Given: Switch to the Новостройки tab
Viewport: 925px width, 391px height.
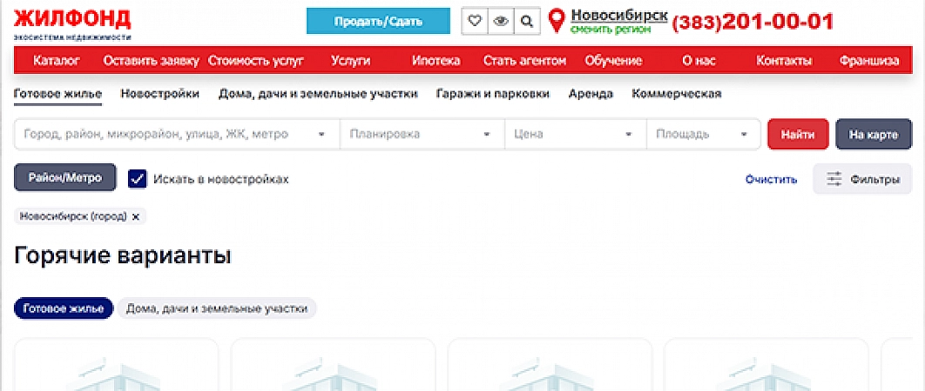Looking at the screenshot, I should coord(160,94).
